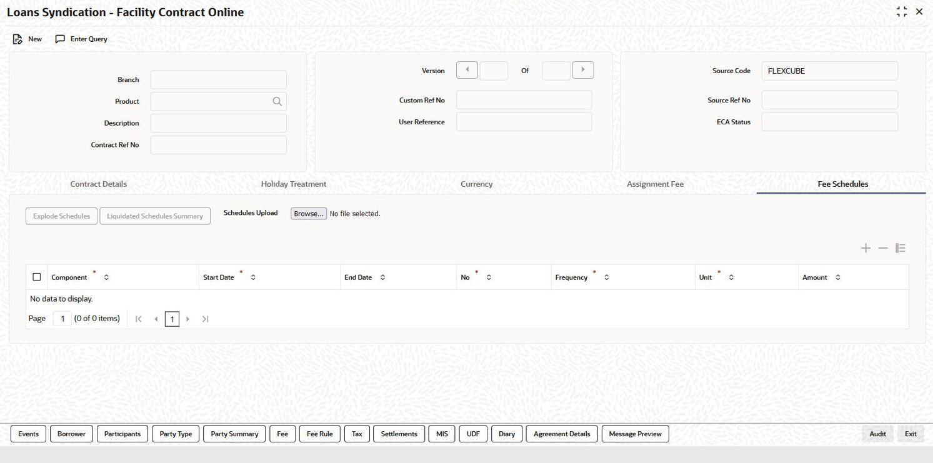933x463 pixels.
Task: Go to previous version arrow
Action: pos(467,70)
